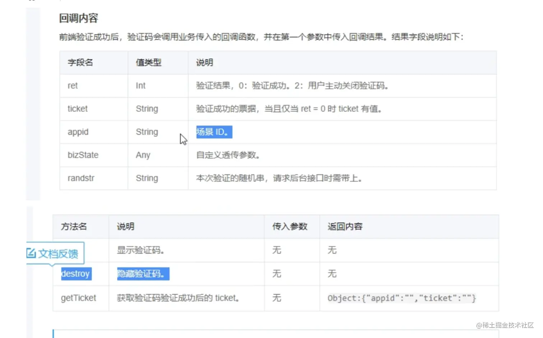
Task: Click the Any type cell
Action: tap(143, 155)
